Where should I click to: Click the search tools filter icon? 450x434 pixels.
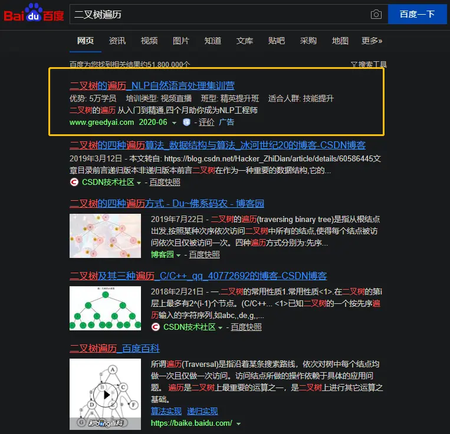point(354,64)
